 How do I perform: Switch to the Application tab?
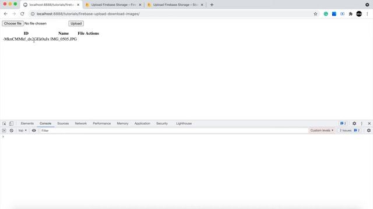[142, 124]
